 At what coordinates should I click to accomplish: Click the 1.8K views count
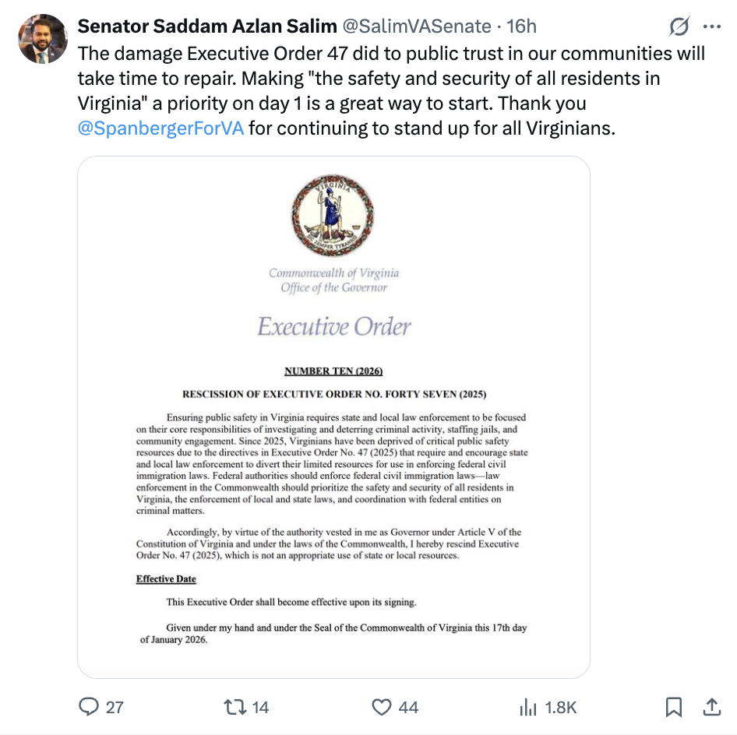click(560, 707)
